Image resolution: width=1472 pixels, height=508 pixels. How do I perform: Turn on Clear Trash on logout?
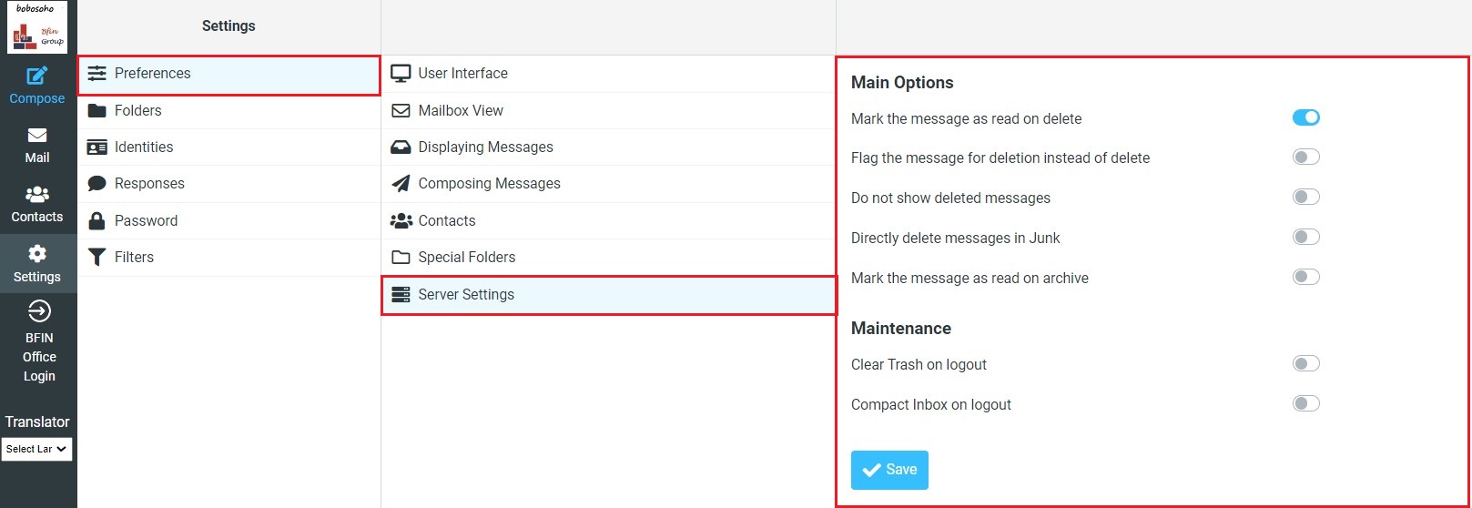[x=1305, y=364]
